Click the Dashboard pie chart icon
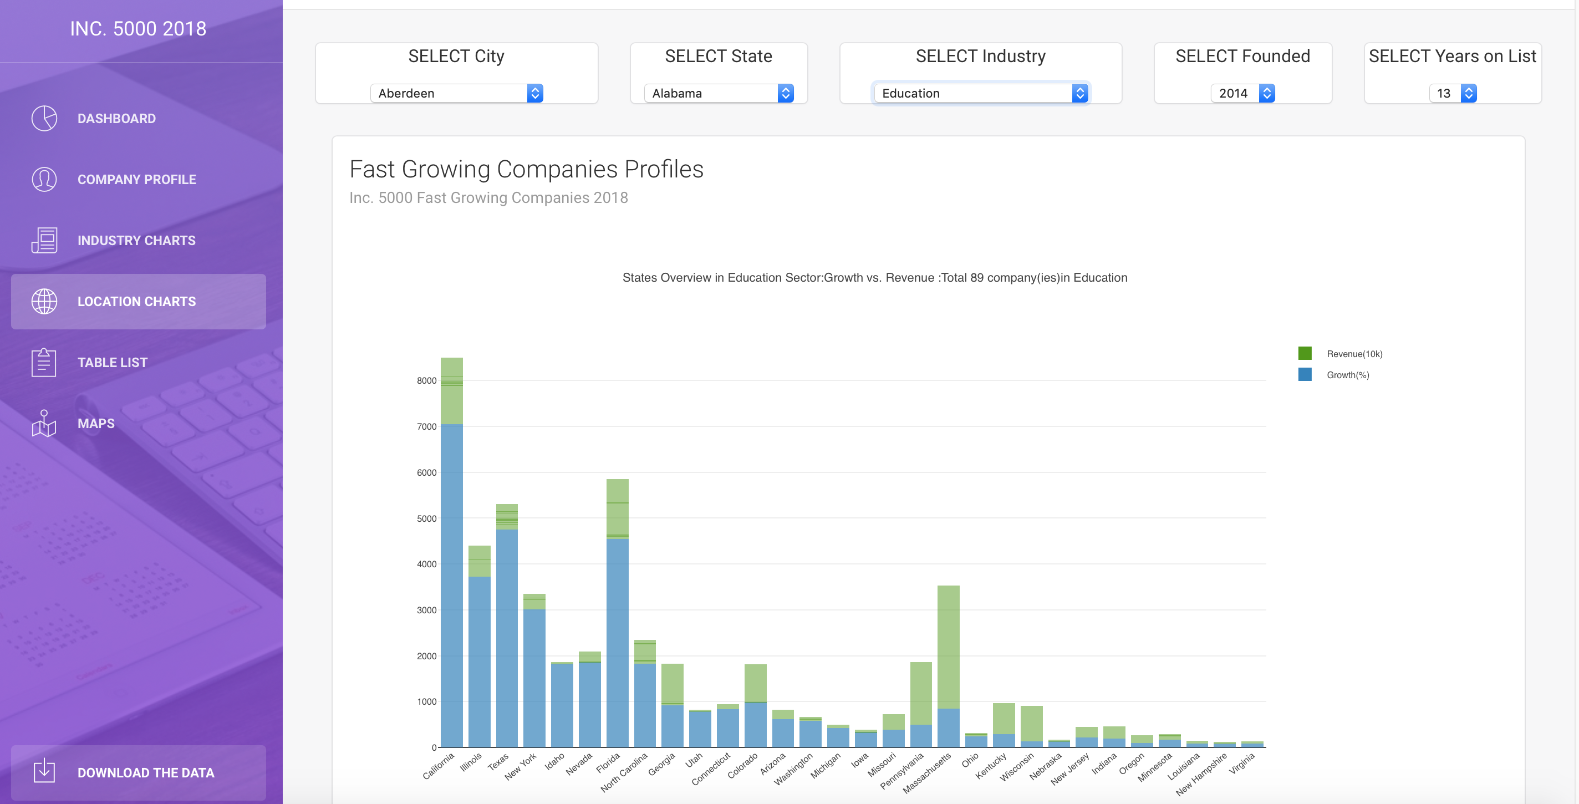The height and width of the screenshot is (804, 1579). click(x=44, y=118)
